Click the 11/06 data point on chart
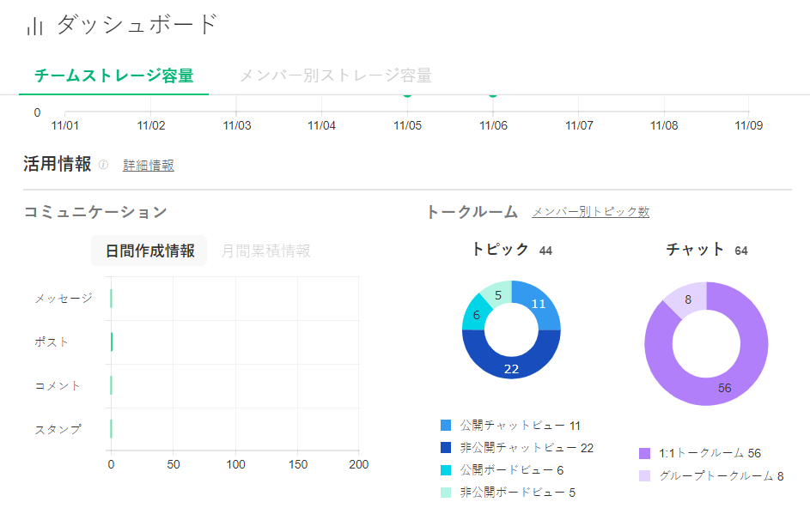 click(493, 94)
